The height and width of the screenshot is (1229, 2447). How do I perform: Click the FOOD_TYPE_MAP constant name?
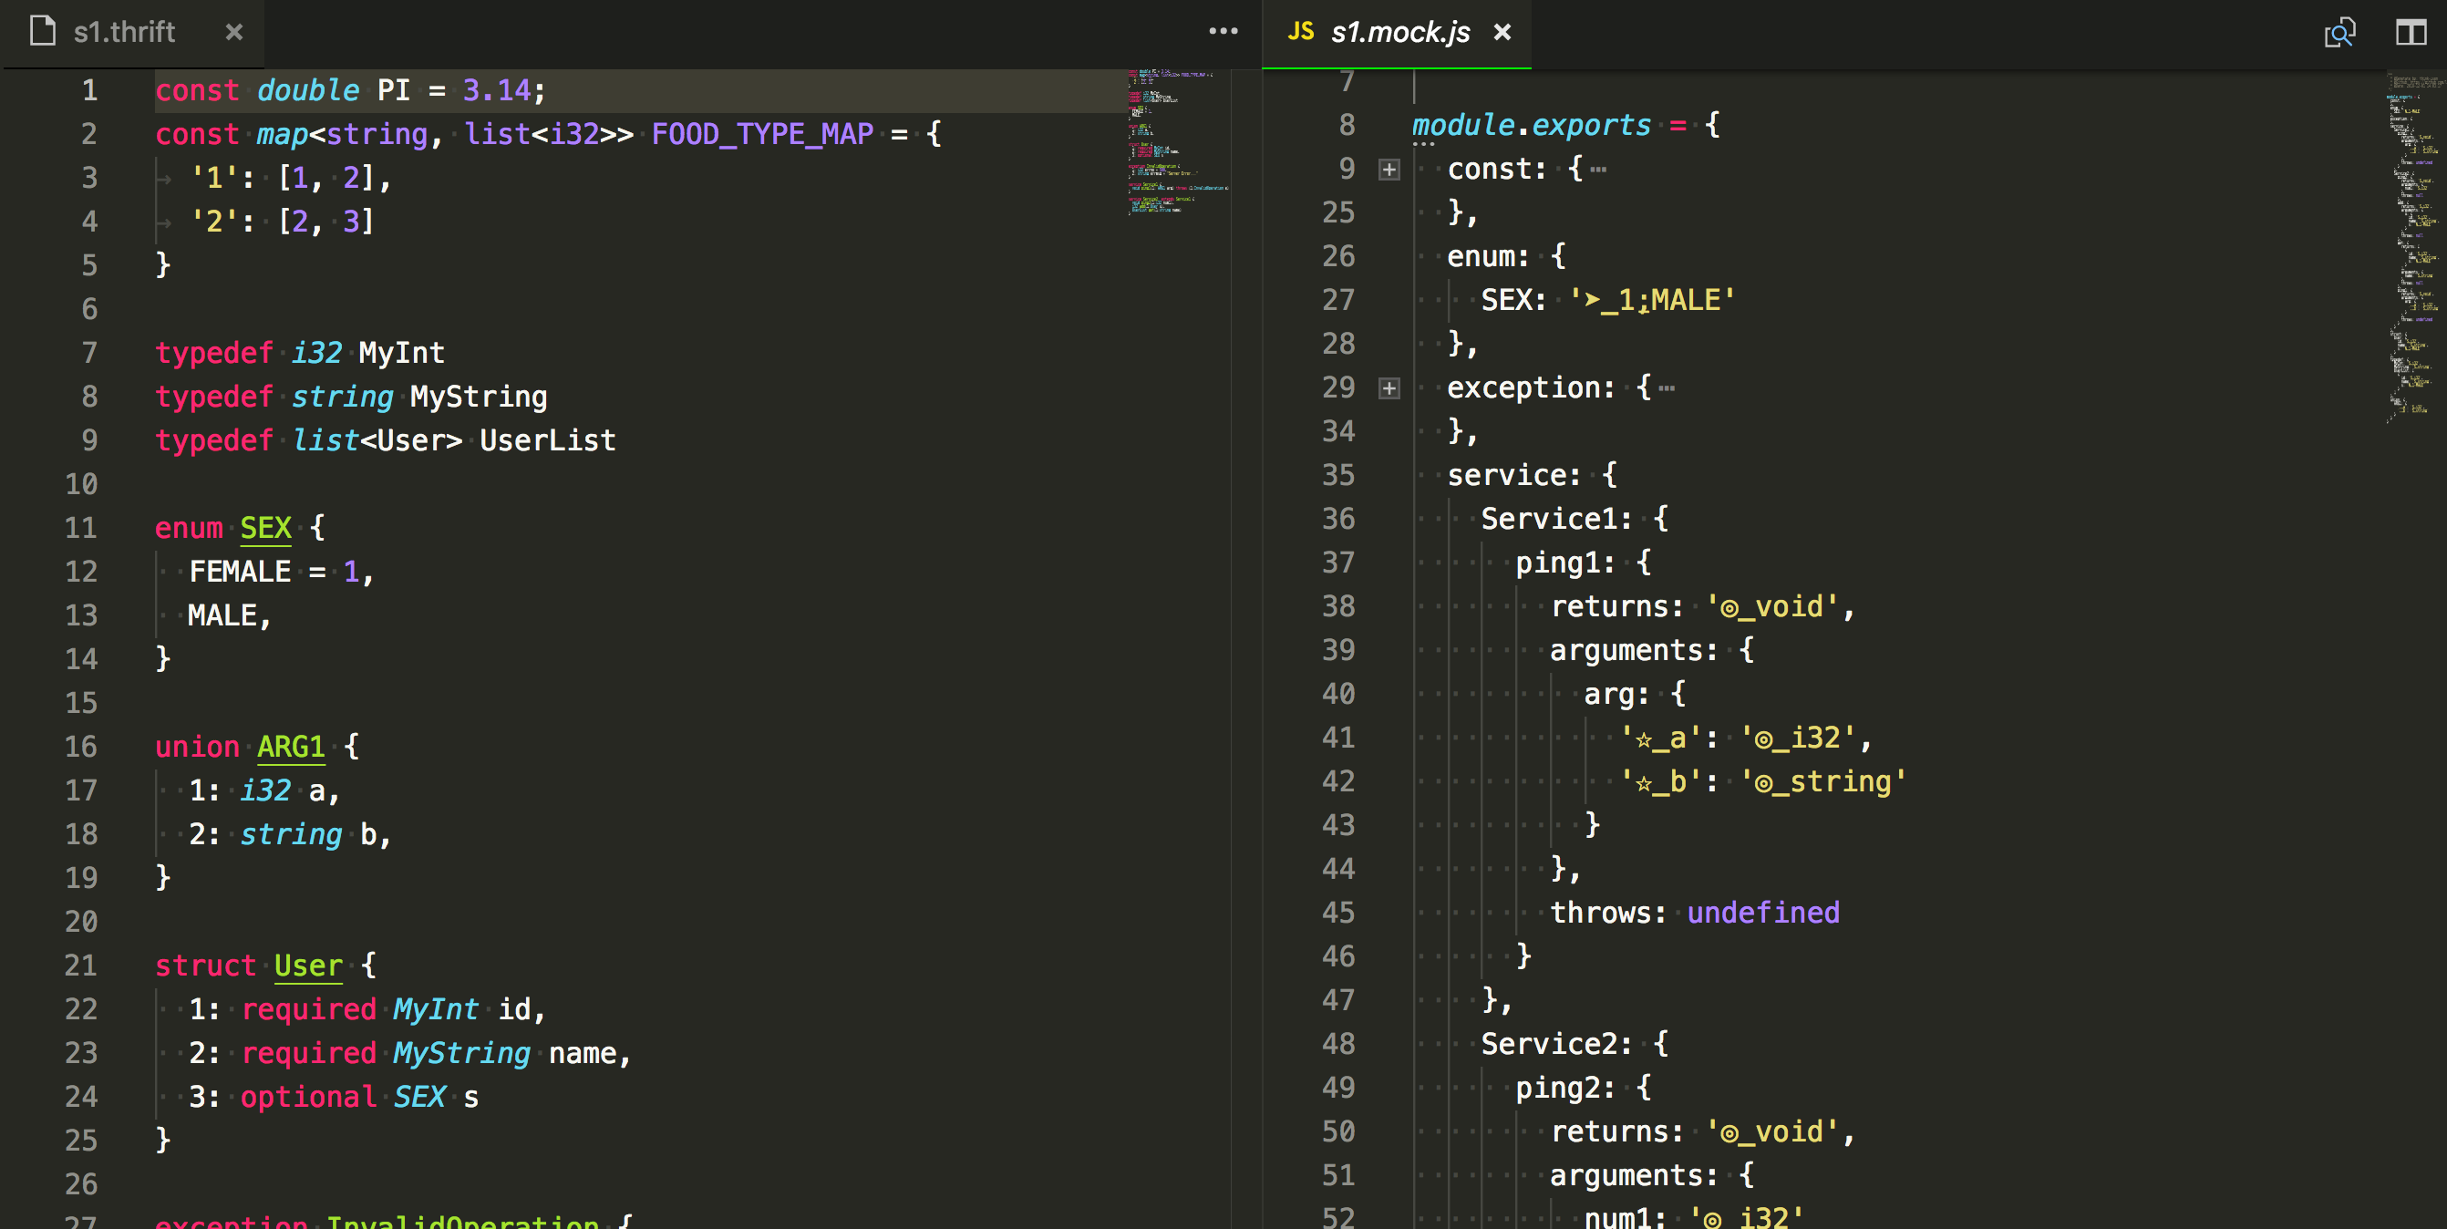[762, 134]
